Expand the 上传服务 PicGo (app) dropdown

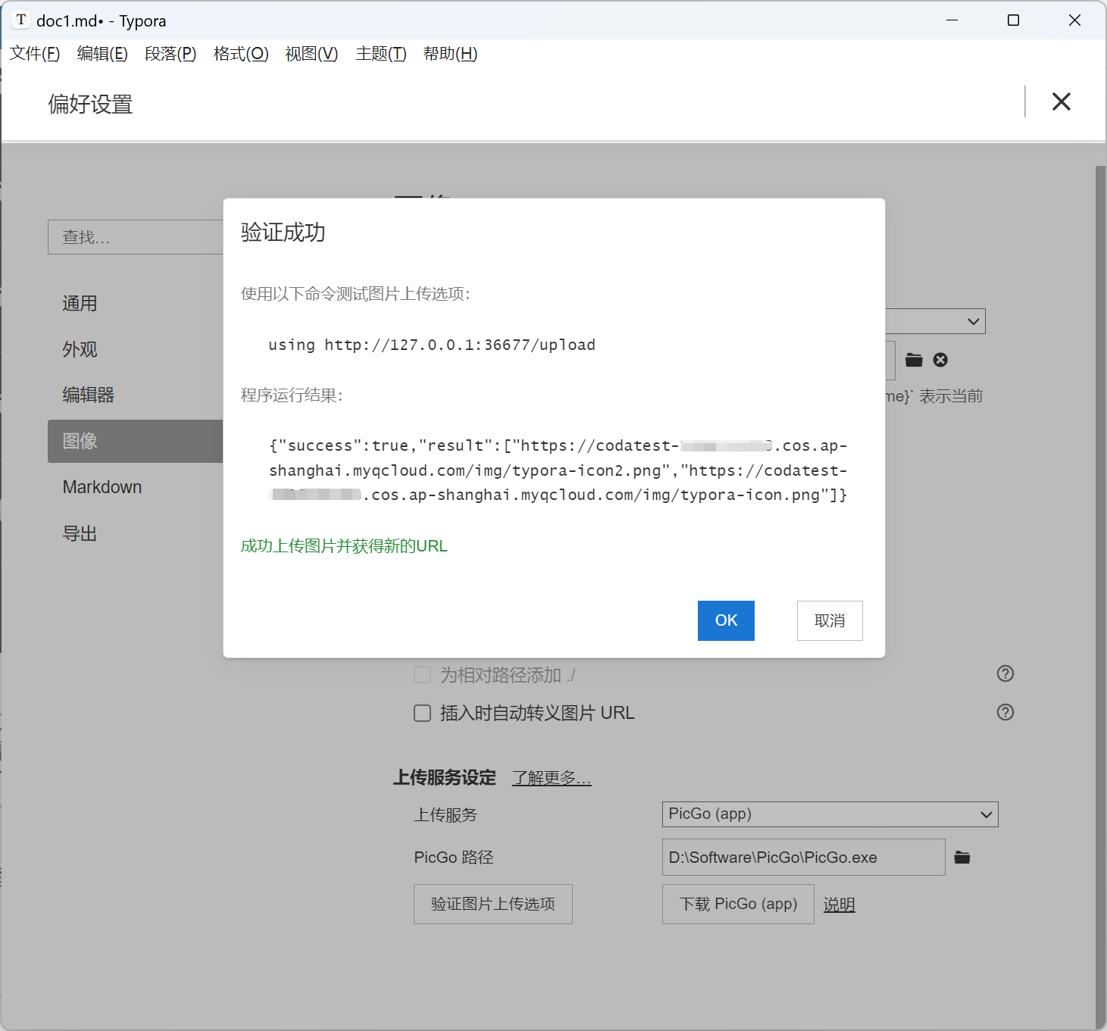(x=830, y=814)
